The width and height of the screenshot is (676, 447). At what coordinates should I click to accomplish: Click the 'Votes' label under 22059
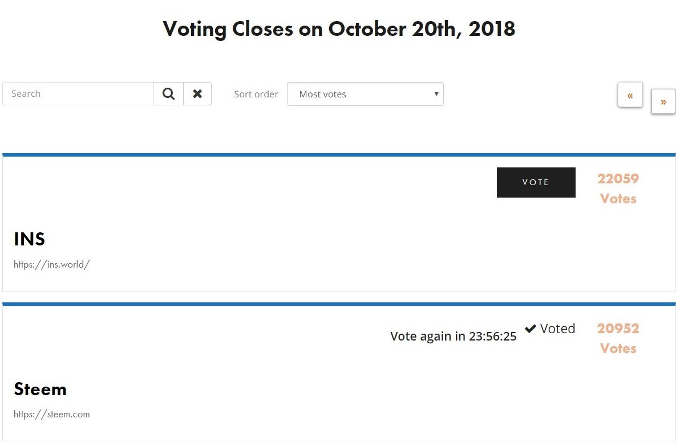[x=618, y=199]
